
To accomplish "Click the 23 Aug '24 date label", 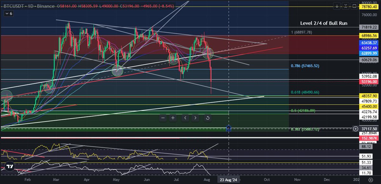I will pyautogui.click(x=229, y=180).
